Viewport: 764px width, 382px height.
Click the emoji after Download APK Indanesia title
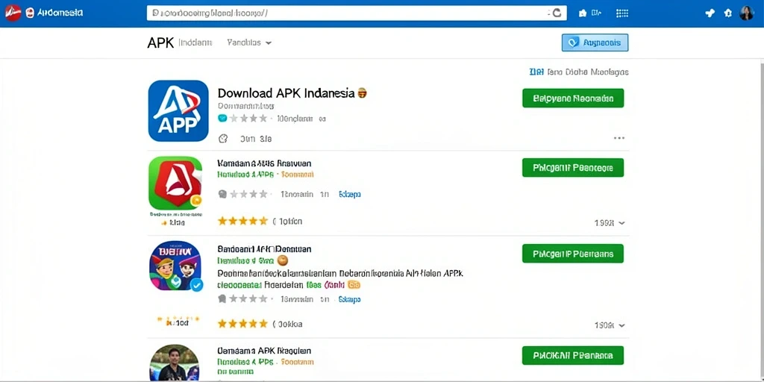362,93
